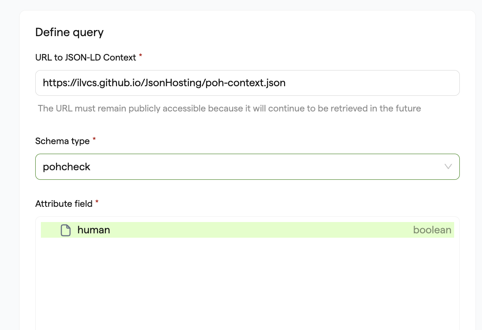Click the red asterisk after Schema type
The image size is (482, 330).
pyautogui.click(x=94, y=139)
